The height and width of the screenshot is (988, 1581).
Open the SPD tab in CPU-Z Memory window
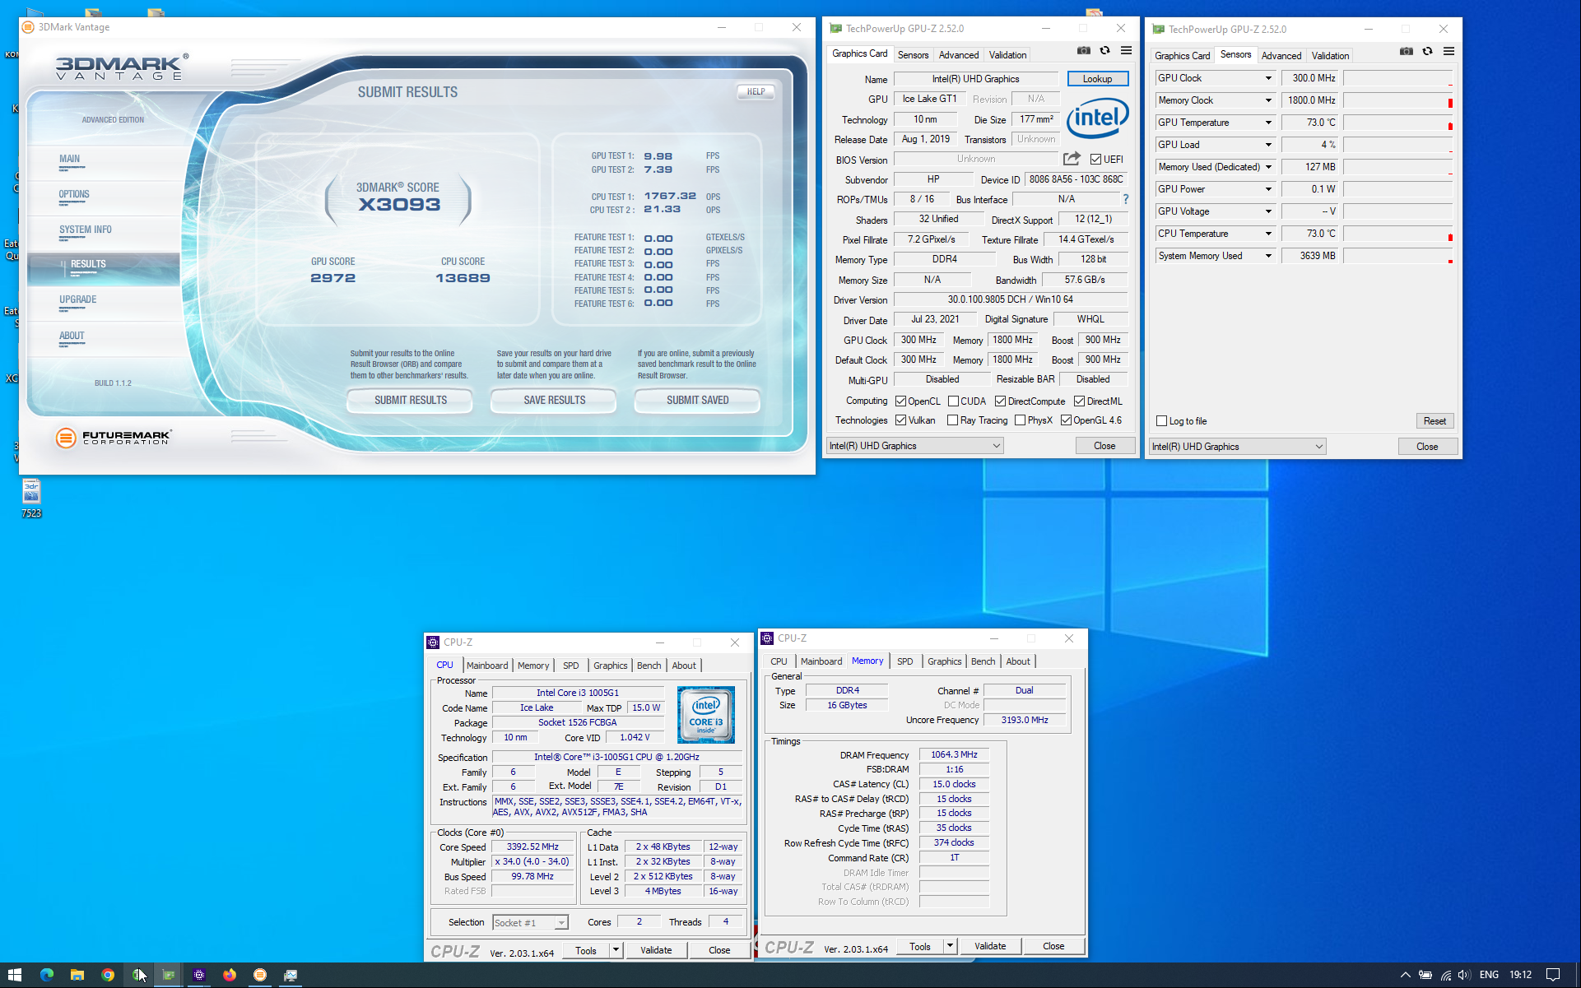coord(904,661)
